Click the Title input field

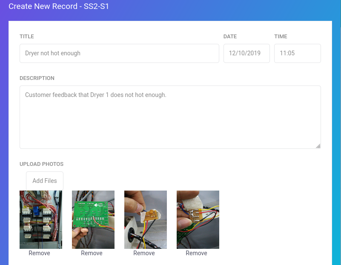pos(119,54)
